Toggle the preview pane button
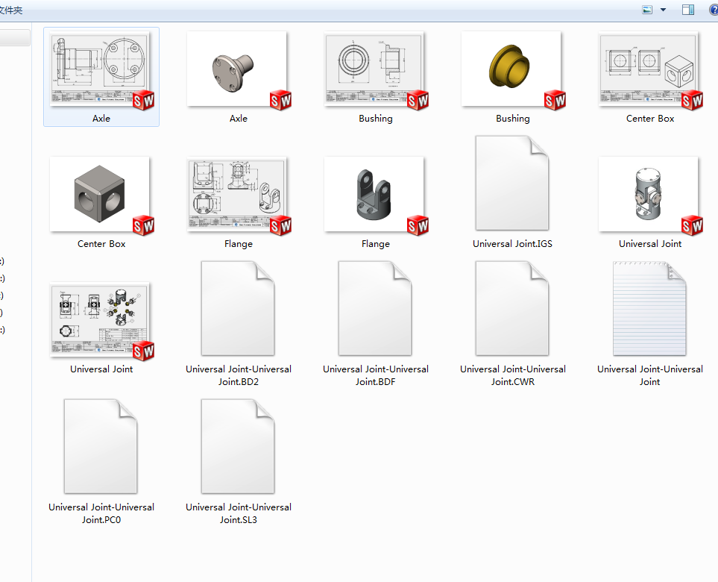Viewport: 718px width, 582px height. click(x=687, y=10)
